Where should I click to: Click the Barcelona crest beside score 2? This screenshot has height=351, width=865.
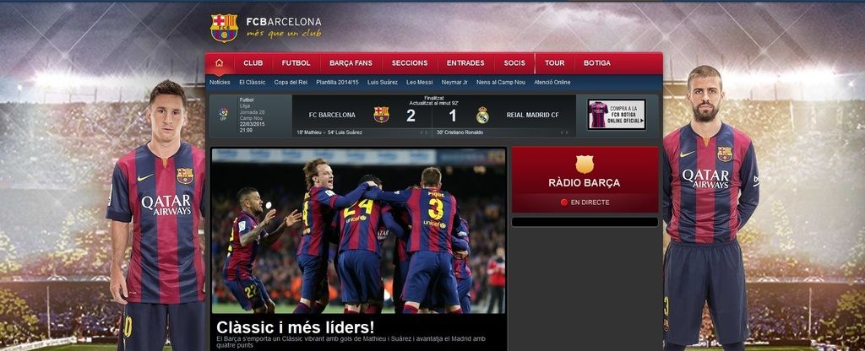click(x=381, y=115)
